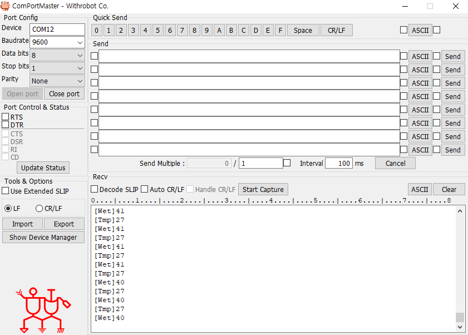Click the Recv scrollbar thumb
The height and width of the screenshot is (335, 468).
pos(460,317)
